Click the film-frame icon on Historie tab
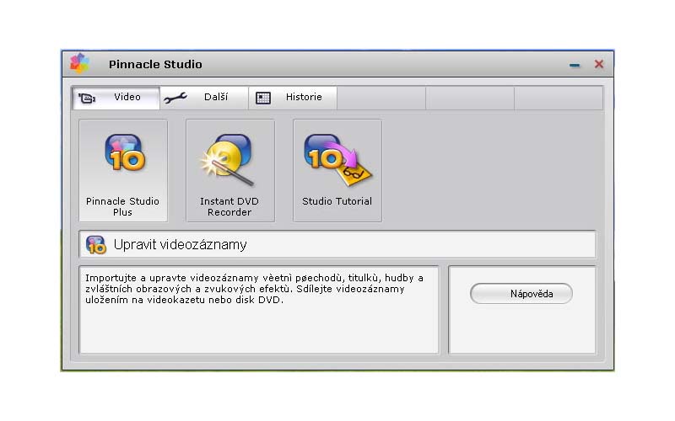 (x=264, y=98)
